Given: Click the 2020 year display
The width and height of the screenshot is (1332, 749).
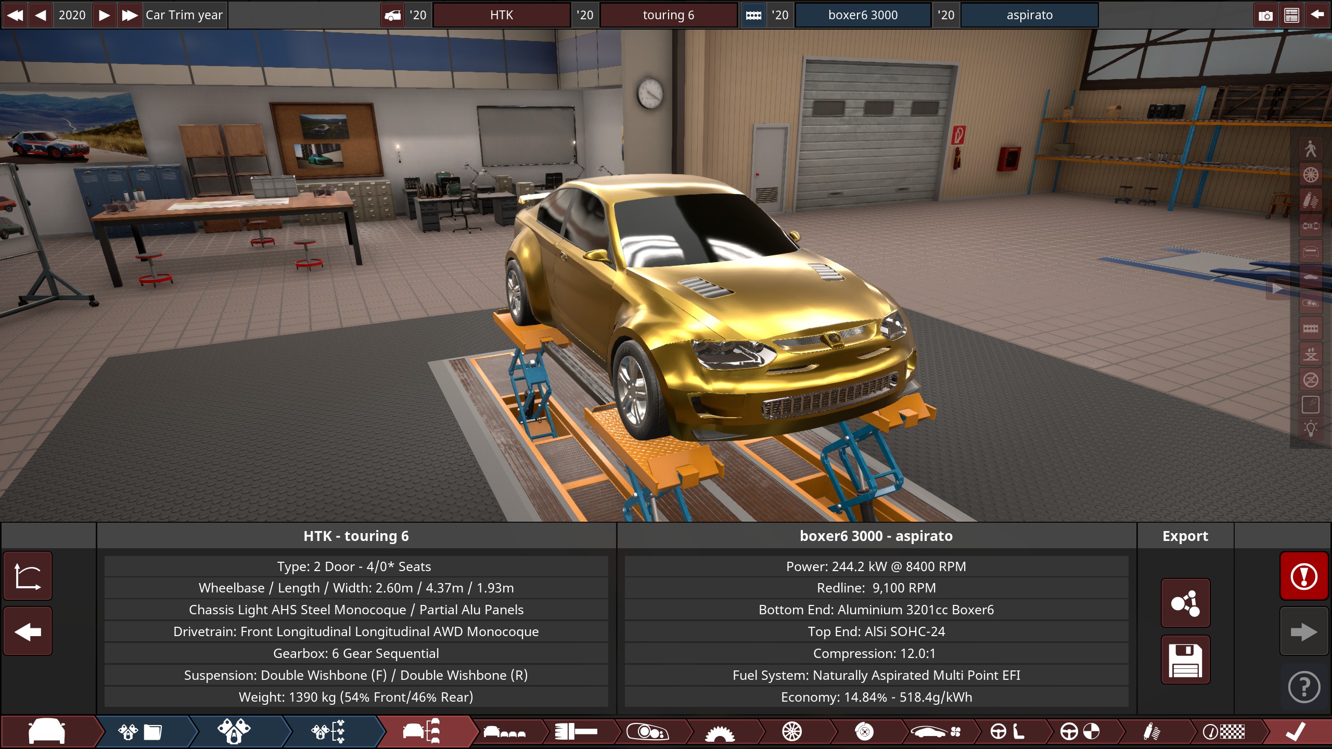Looking at the screenshot, I should [x=72, y=15].
